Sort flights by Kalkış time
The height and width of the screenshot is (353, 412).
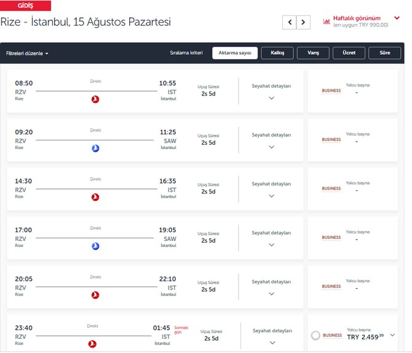click(277, 53)
